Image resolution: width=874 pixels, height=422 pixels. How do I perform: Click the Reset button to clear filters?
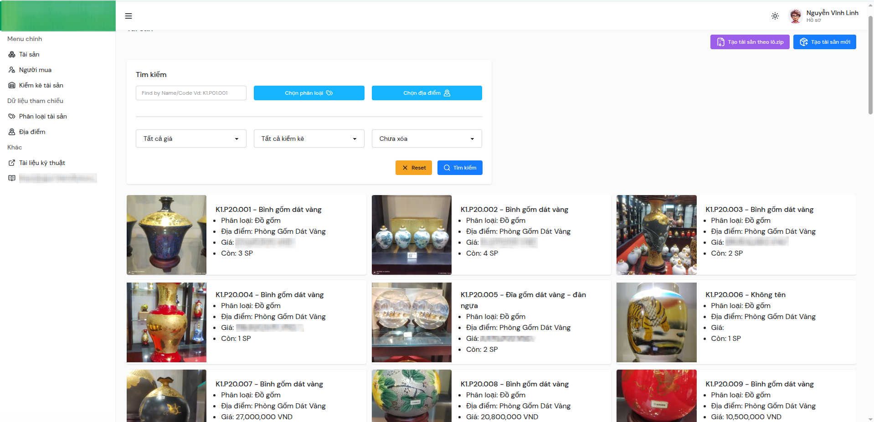point(413,168)
